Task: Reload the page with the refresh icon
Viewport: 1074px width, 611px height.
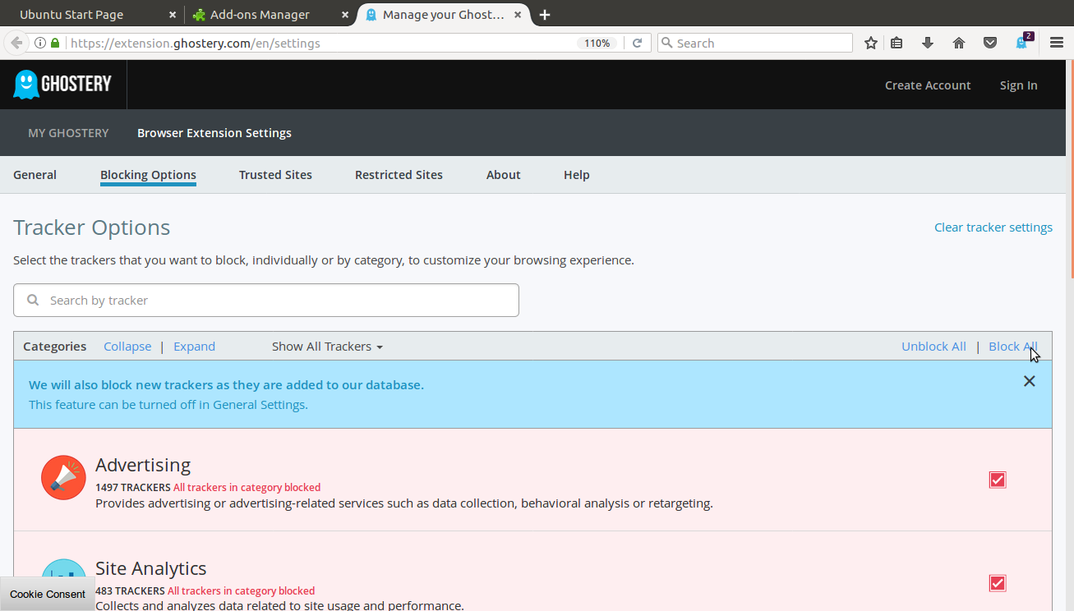Action: pos(637,43)
